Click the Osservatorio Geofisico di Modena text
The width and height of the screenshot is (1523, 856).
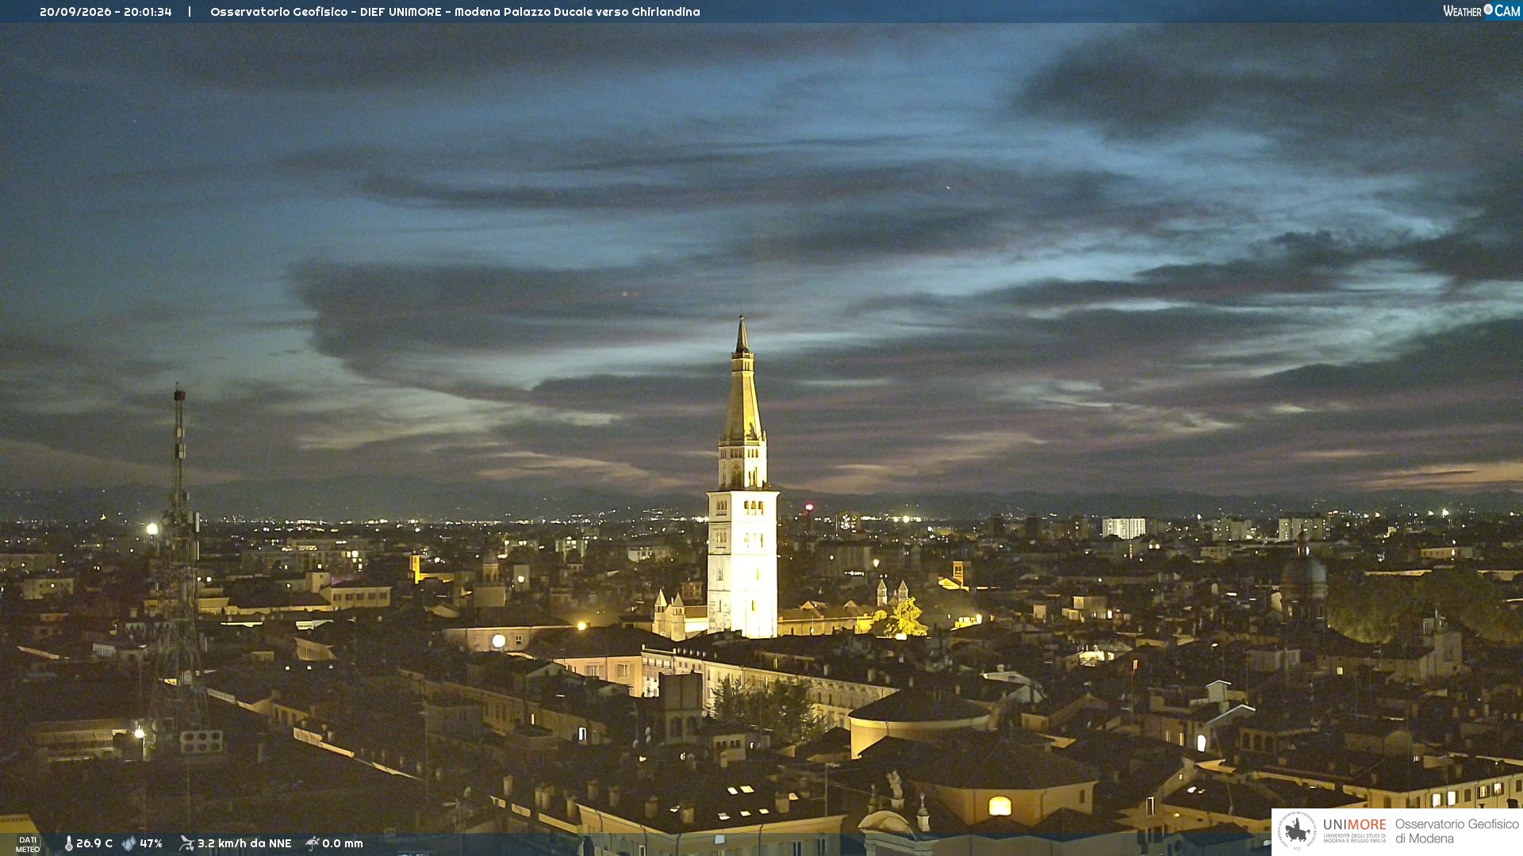coord(1457,831)
